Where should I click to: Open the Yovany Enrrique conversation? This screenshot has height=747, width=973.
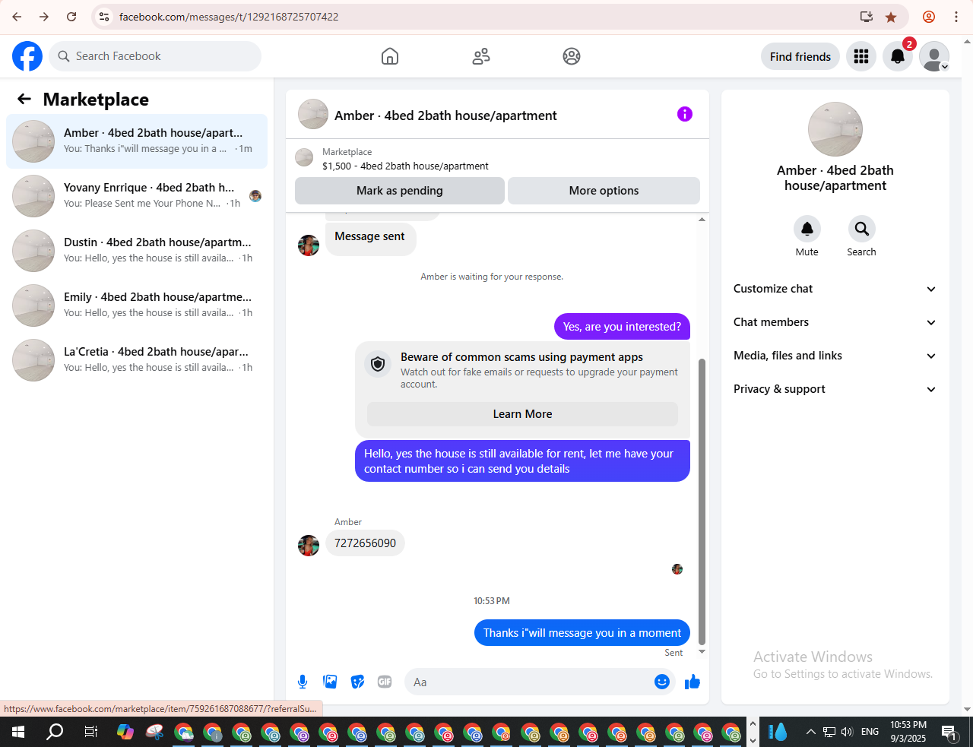click(137, 196)
